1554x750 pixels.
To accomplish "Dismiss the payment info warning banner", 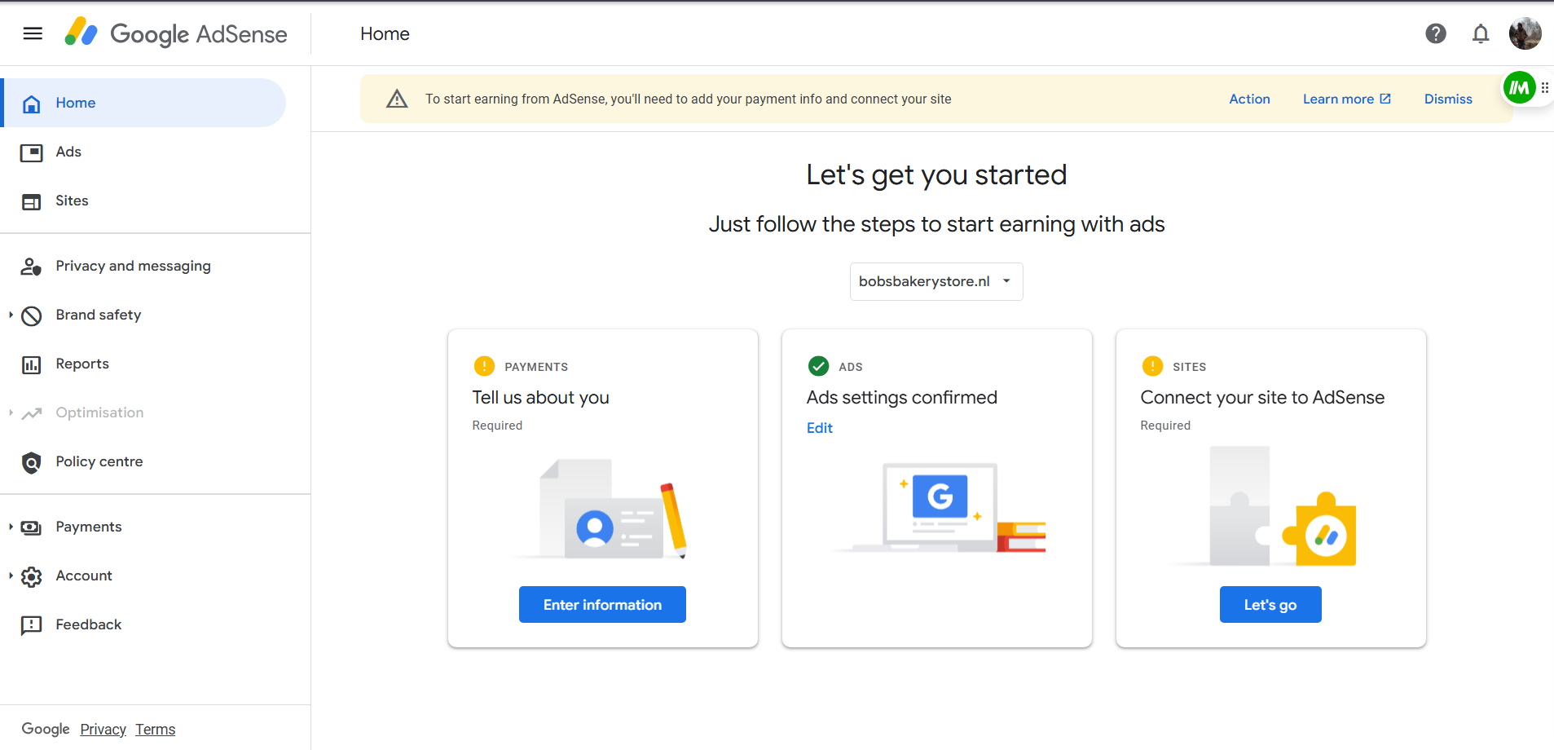I will [x=1447, y=99].
